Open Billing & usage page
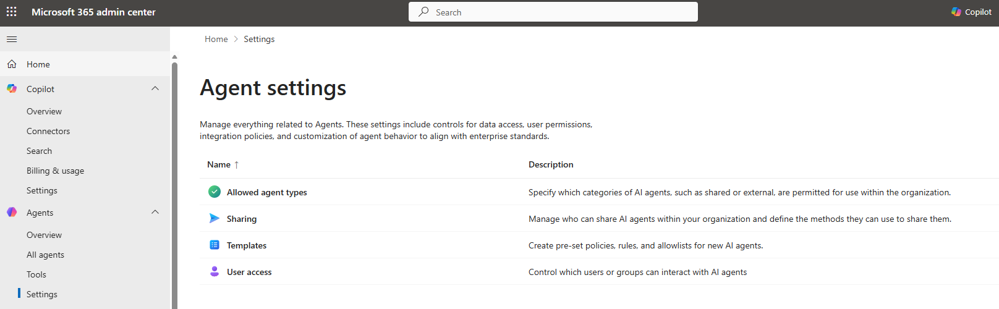 (55, 171)
